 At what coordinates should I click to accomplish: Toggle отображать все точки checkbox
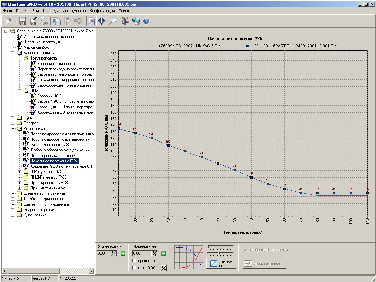point(245,250)
